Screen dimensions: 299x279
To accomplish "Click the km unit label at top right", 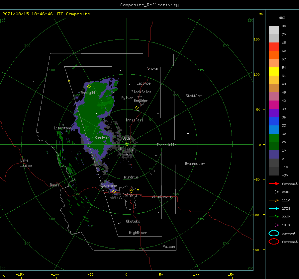I will coord(260,14).
